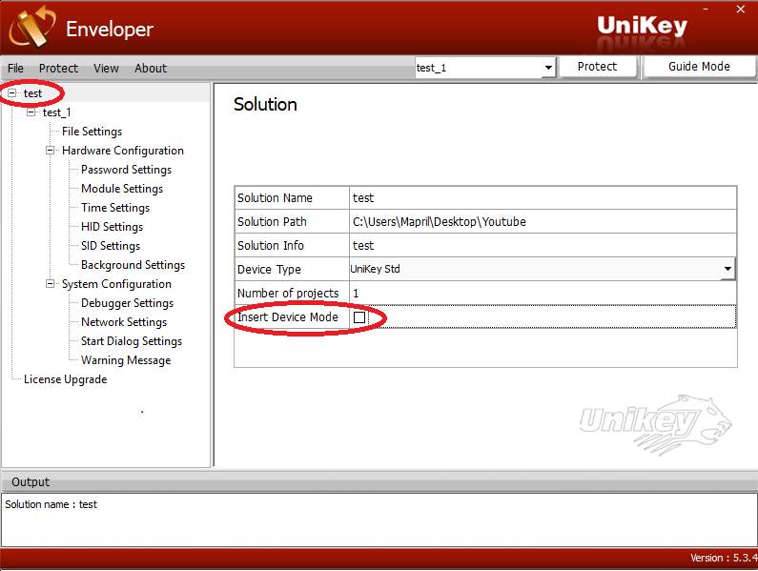Click the Device Type label cell
This screenshot has width=758, height=571.
292,269
